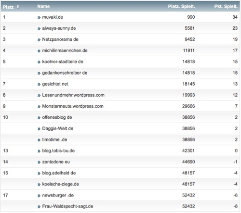
Task: Open the Frau-Waldspecht-sagt.de link
Action: point(67,206)
